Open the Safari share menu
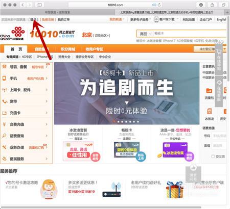The image size is (230, 209). click(212, 5)
